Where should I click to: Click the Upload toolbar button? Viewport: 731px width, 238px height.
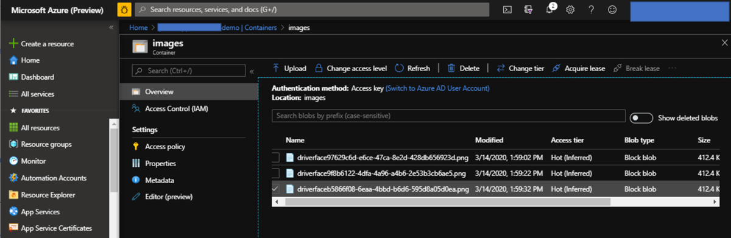tap(289, 68)
